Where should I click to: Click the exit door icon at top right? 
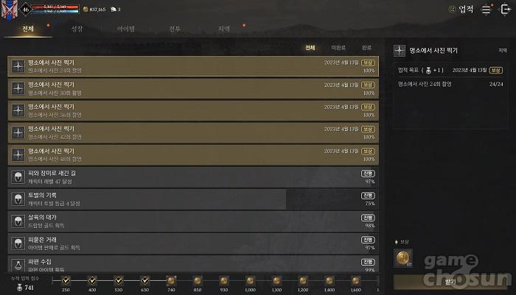[505, 10]
